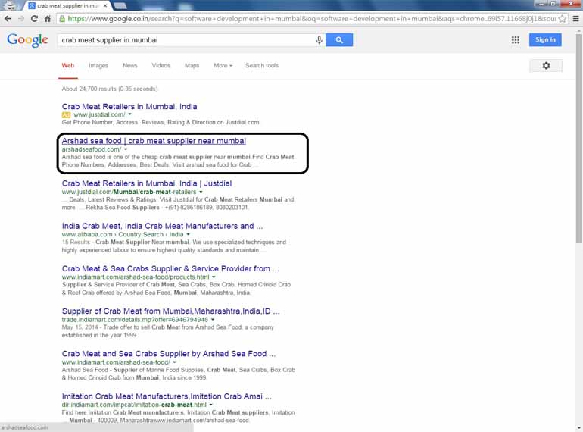Open the ad titled Crab Meat Retailers in Mumbai, India
This screenshot has width=583, height=432.
point(129,106)
